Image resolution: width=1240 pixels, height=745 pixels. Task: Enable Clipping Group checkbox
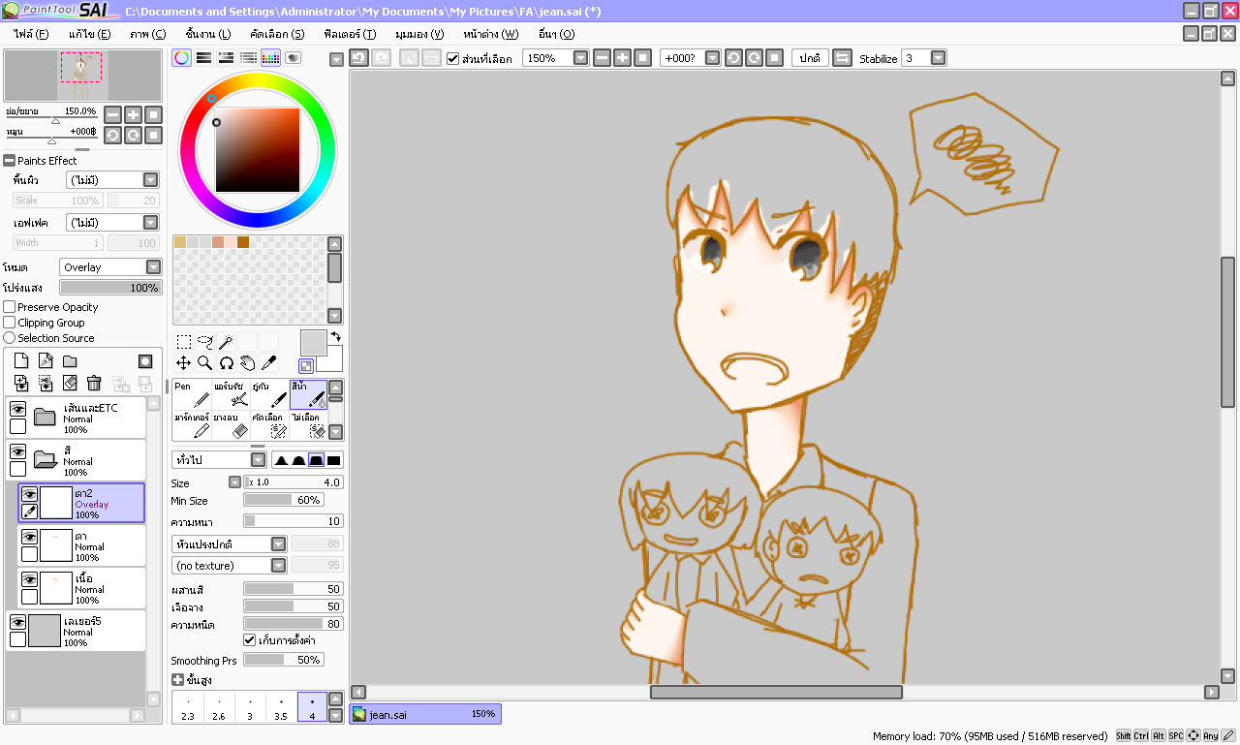click(10, 323)
